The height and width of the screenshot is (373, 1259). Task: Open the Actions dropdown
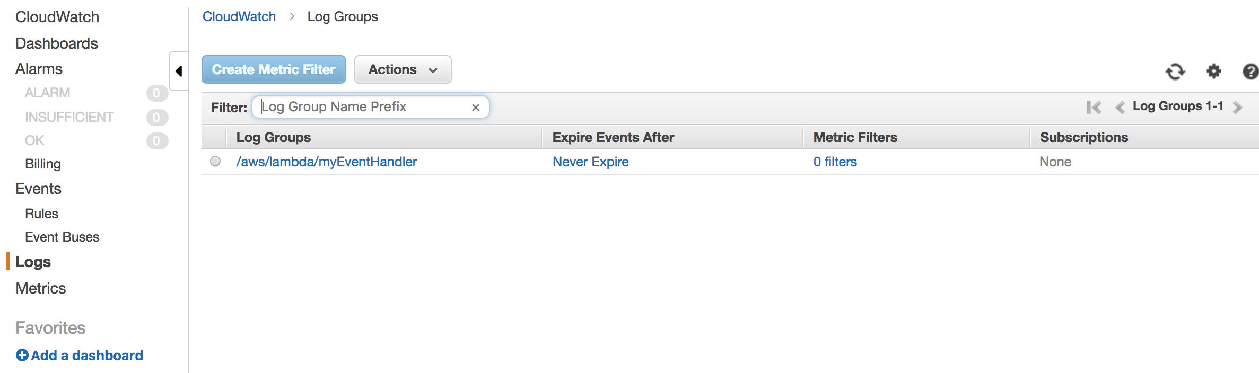(403, 69)
